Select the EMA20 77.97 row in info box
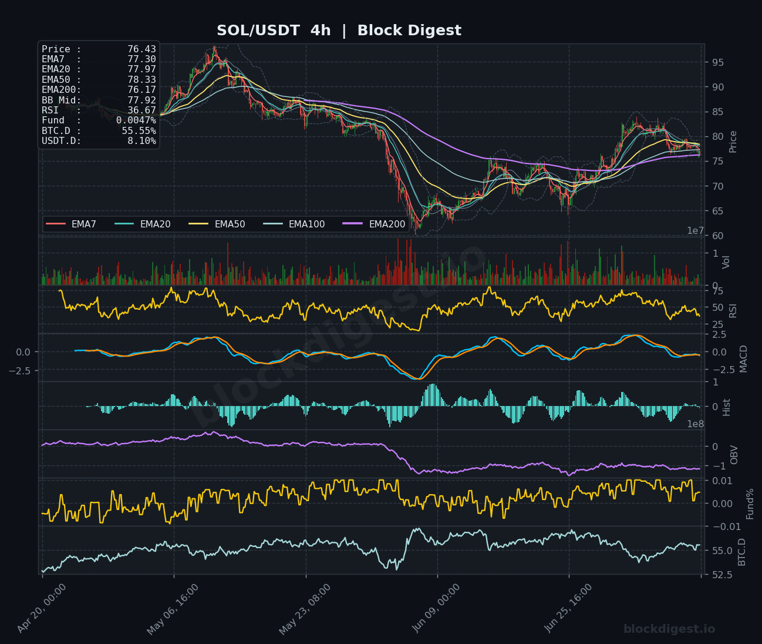 click(99, 69)
